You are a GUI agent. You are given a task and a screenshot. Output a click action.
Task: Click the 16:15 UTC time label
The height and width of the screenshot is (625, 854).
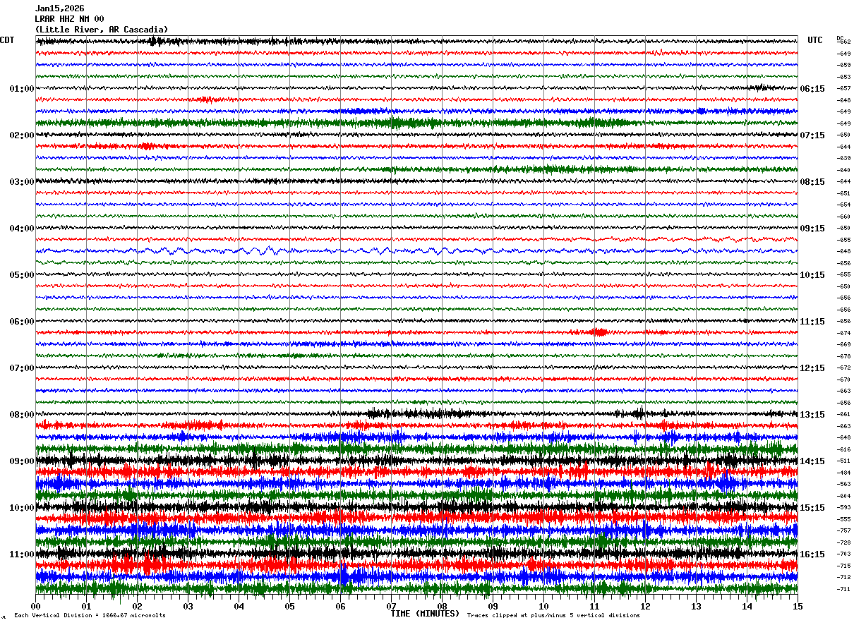[812, 554]
